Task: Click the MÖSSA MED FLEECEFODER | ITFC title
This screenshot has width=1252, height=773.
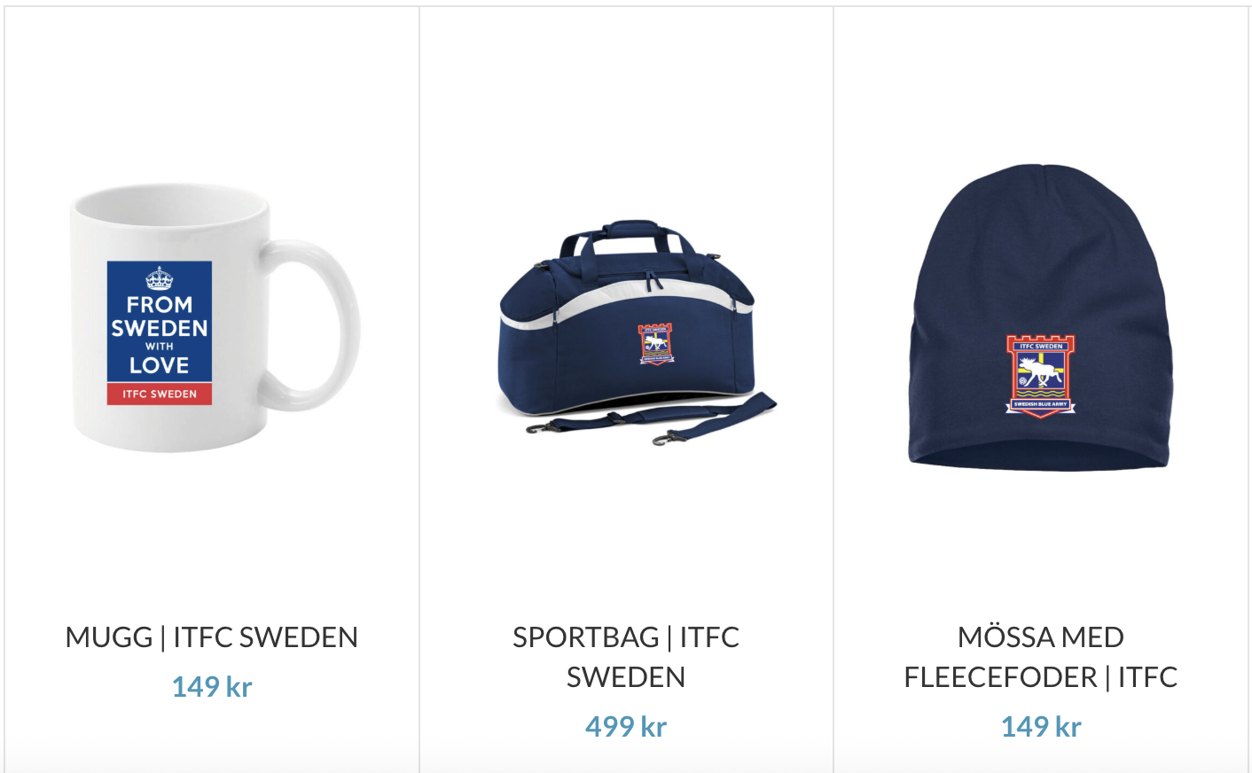Action: (x=1040, y=657)
